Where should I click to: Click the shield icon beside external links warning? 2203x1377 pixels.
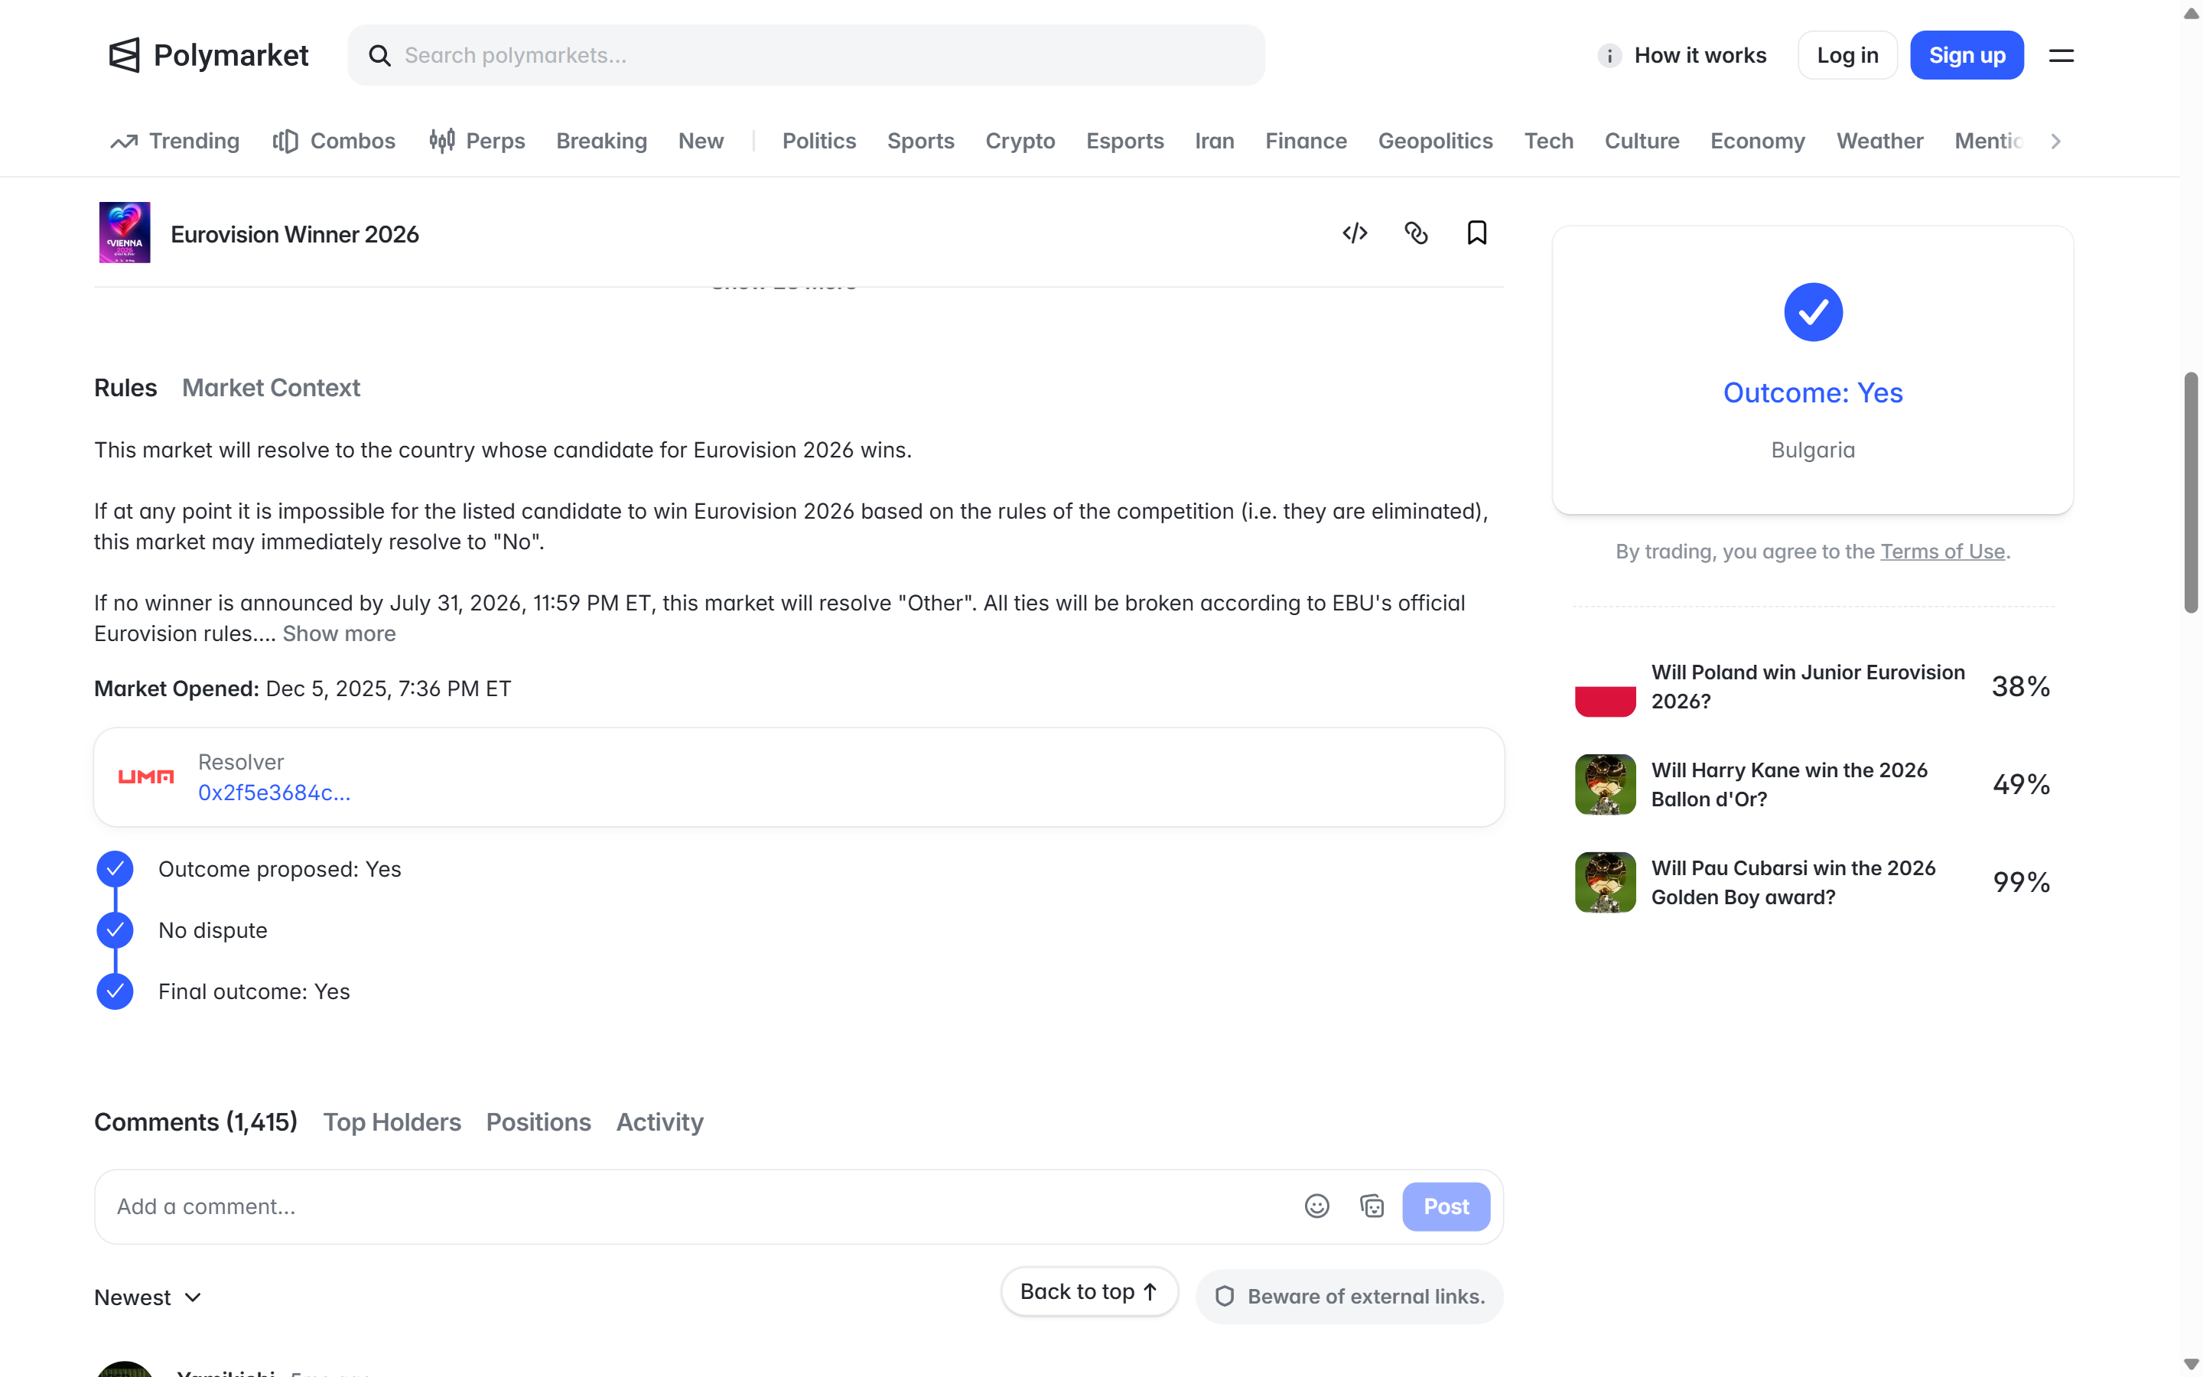1225,1296
